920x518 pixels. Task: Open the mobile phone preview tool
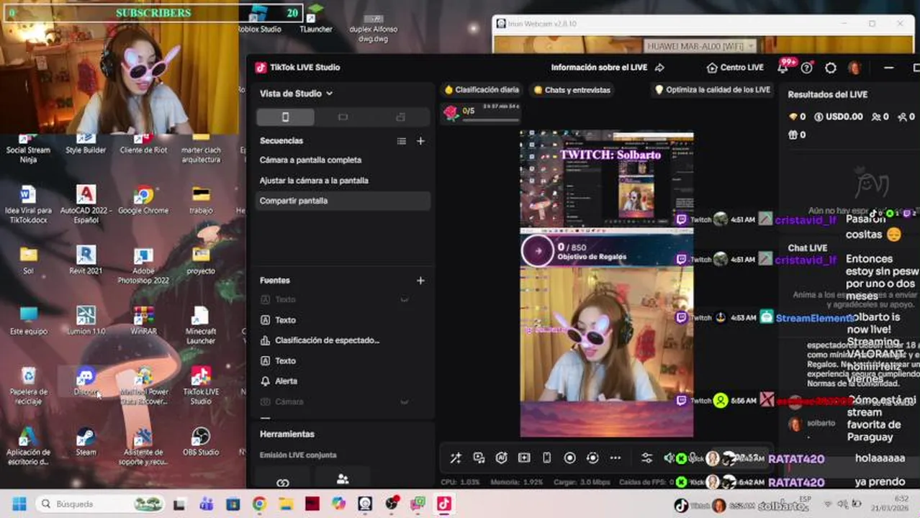point(546,458)
